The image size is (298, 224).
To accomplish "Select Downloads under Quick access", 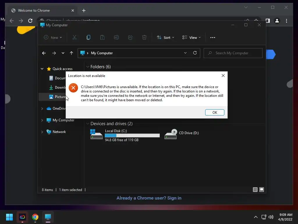I will (x=57, y=87).
